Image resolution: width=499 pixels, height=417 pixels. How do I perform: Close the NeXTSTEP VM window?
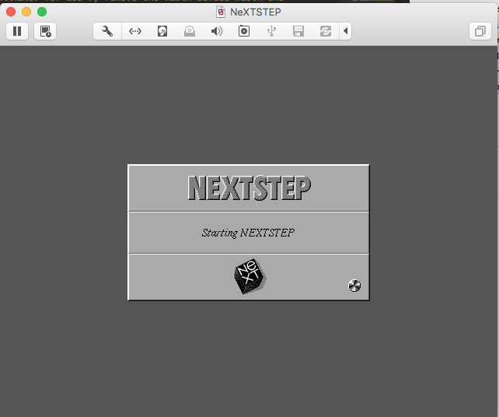(x=11, y=12)
